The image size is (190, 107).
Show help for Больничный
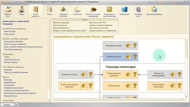[135, 86]
